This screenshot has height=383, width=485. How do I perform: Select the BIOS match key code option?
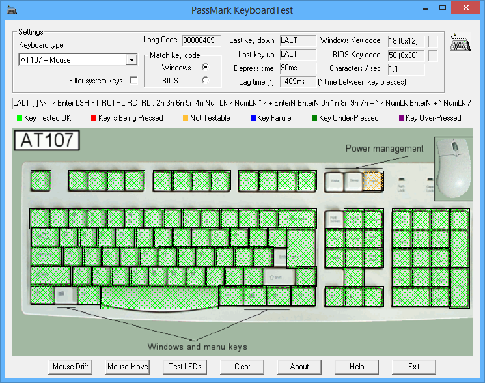click(x=205, y=80)
